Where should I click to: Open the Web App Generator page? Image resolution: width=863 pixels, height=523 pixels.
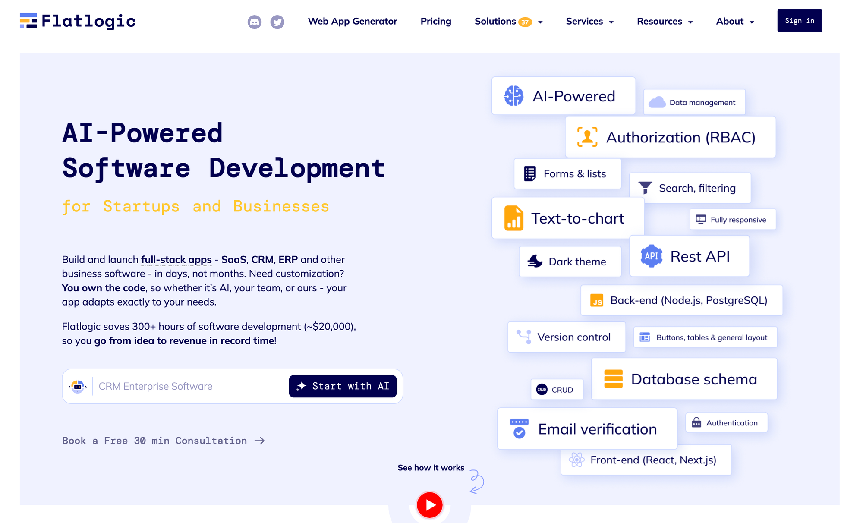click(352, 22)
